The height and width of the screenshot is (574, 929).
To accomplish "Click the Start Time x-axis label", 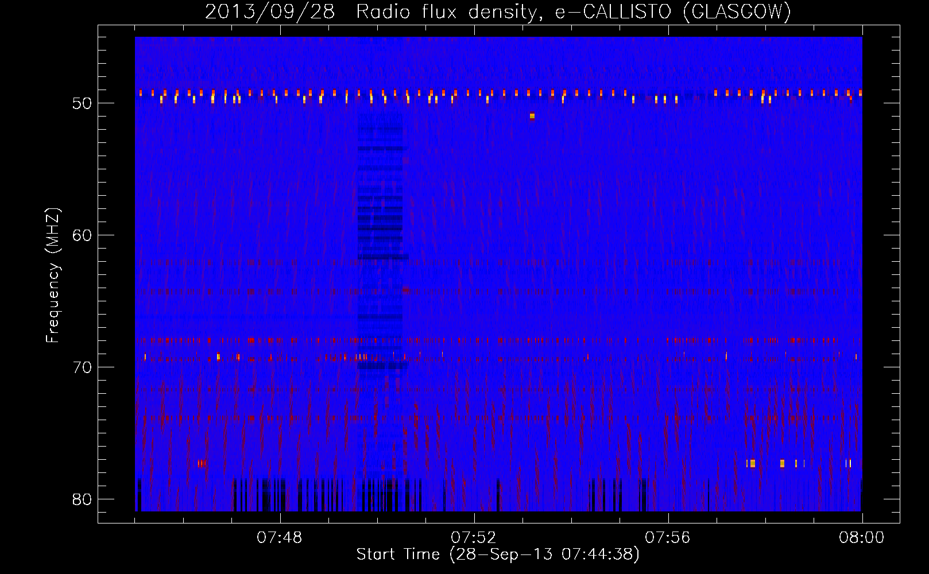I will [x=498, y=554].
